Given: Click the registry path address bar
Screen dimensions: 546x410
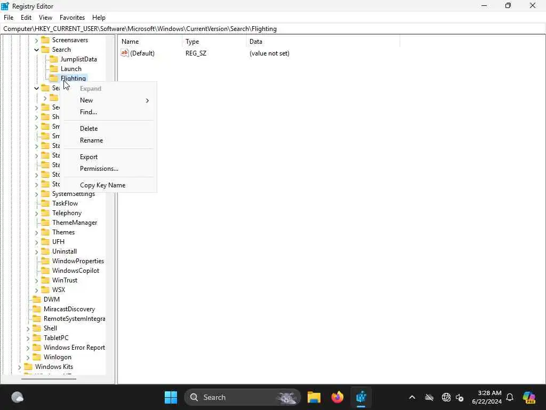Looking at the screenshot, I should (273, 29).
